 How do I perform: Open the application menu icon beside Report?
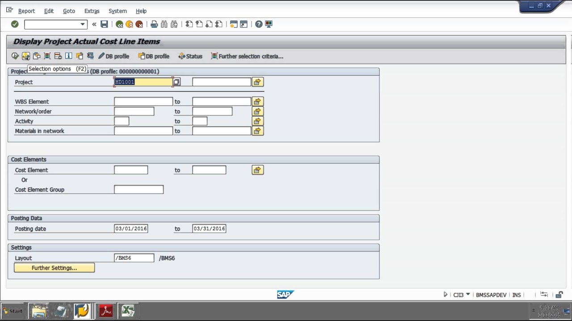point(9,10)
